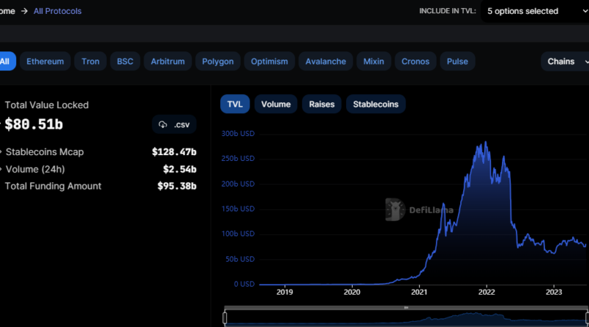The width and height of the screenshot is (589, 327).
Task: Download TVL data as .csv
Action: 174,125
